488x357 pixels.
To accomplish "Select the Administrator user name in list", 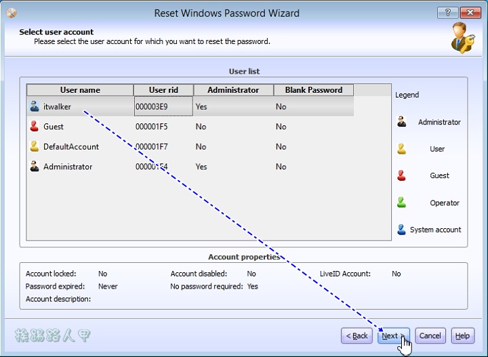I will [x=68, y=167].
